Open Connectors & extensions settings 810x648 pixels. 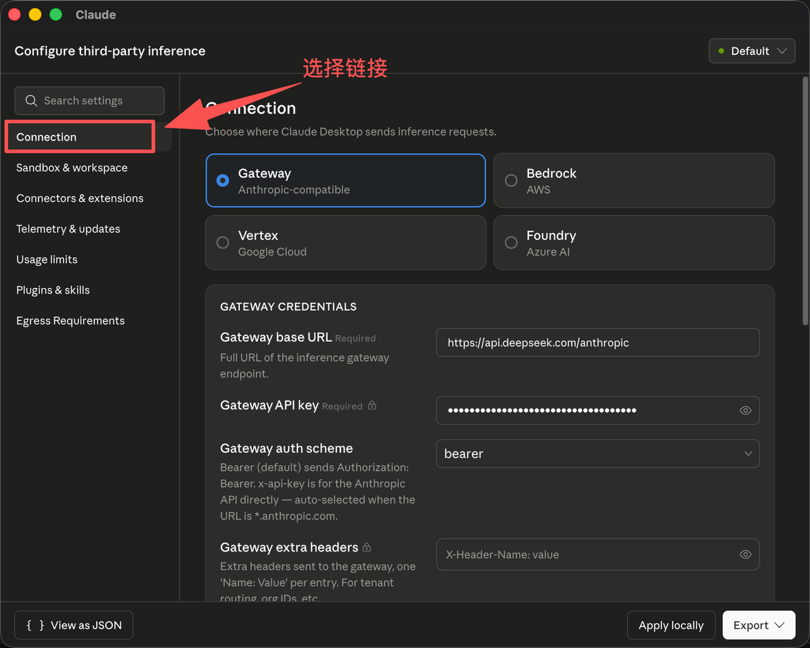[x=80, y=198]
